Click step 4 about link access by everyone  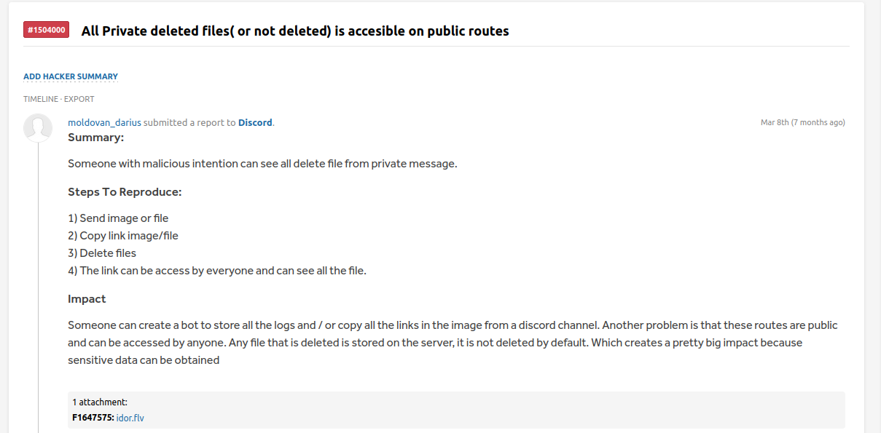pyautogui.click(x=217, y=271)
